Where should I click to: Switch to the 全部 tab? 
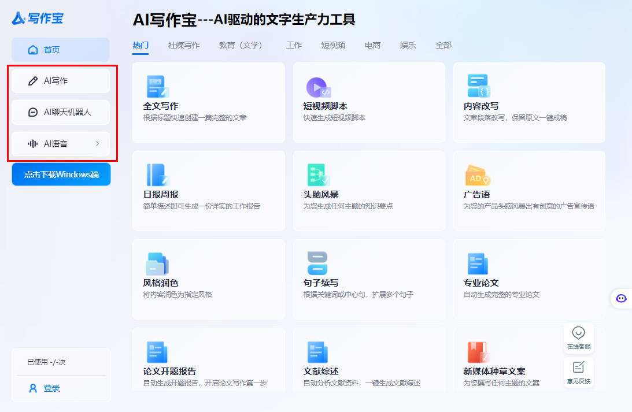pyautogui.click(x=443, y=44)
